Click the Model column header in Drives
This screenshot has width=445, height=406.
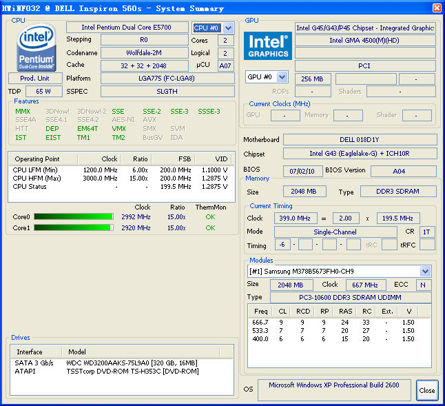tap(77, 352)
